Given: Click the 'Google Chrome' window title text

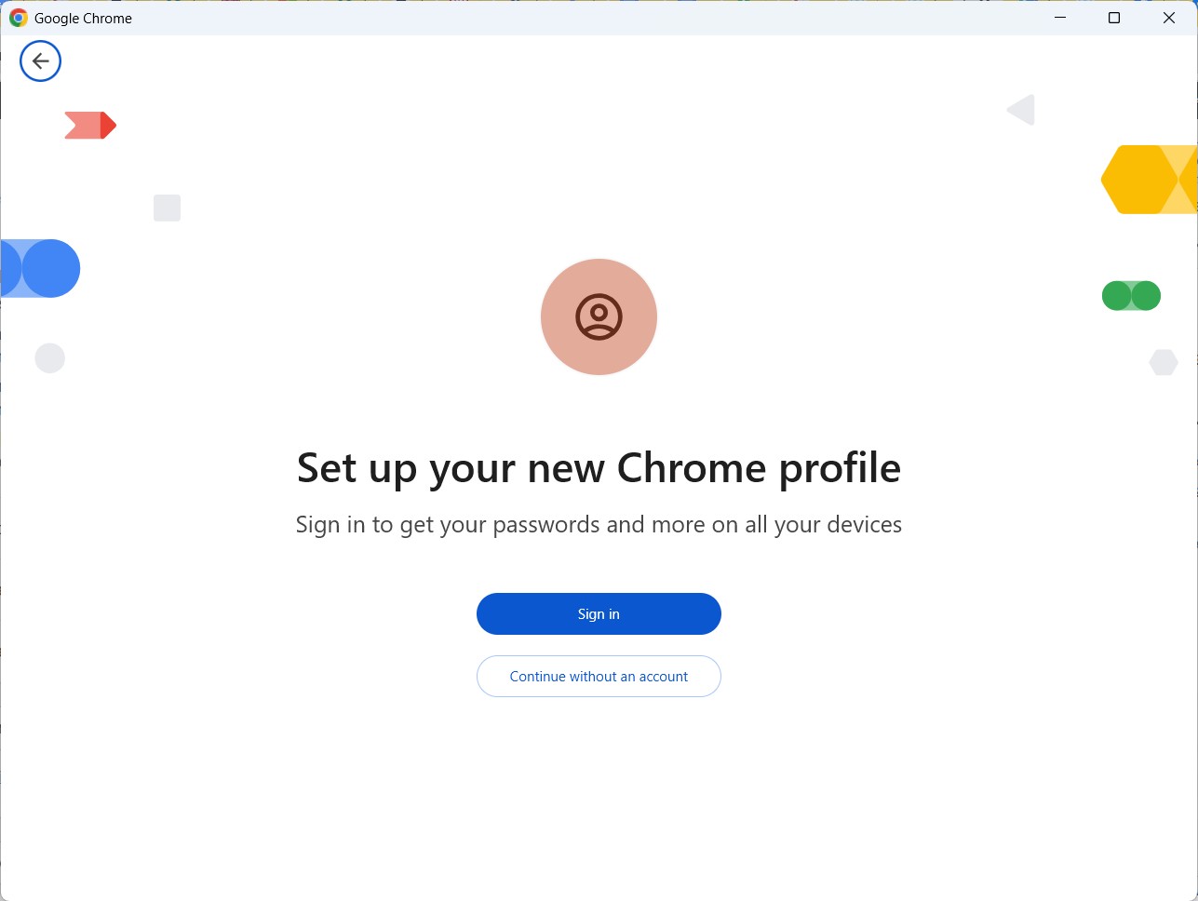Looking at the screenshot, I should click(83, 18).
